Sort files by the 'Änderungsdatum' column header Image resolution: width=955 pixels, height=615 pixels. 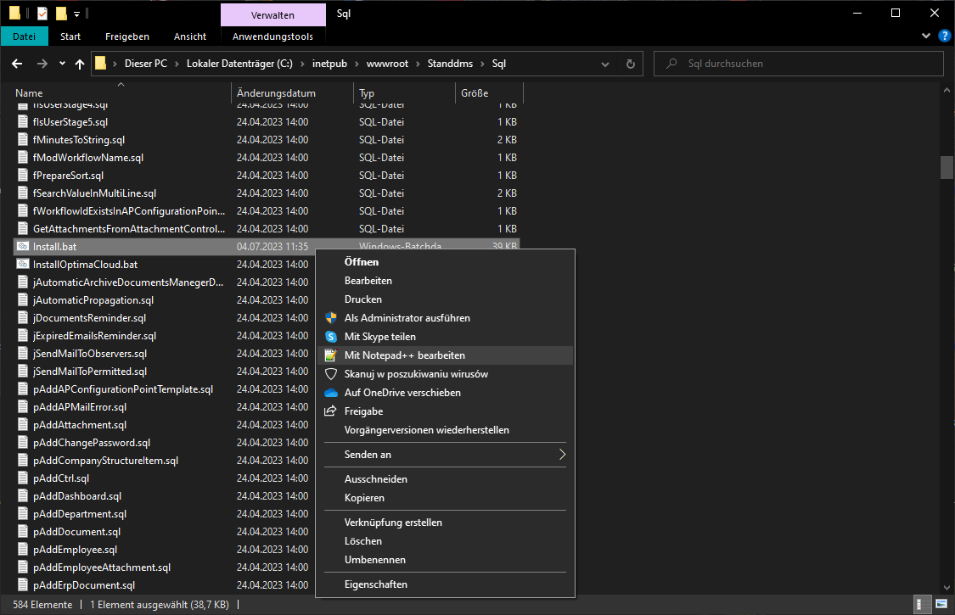(x=276, y=93)
